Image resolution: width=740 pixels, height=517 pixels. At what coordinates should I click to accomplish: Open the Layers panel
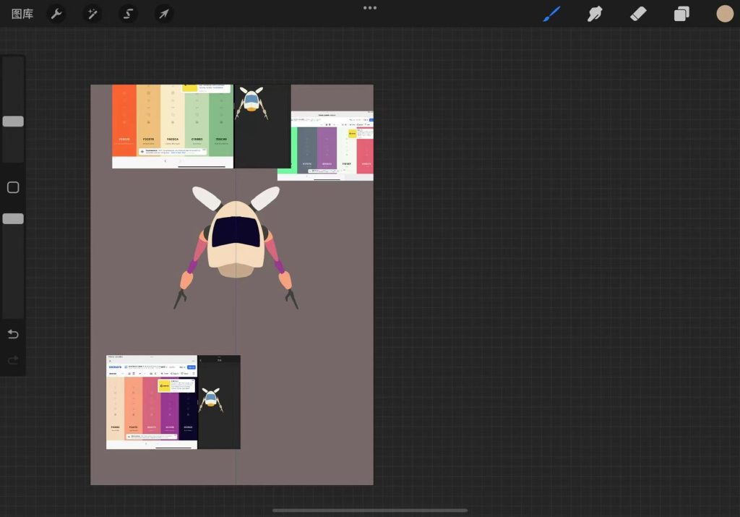pyautogui.click(x=681, y=14)
